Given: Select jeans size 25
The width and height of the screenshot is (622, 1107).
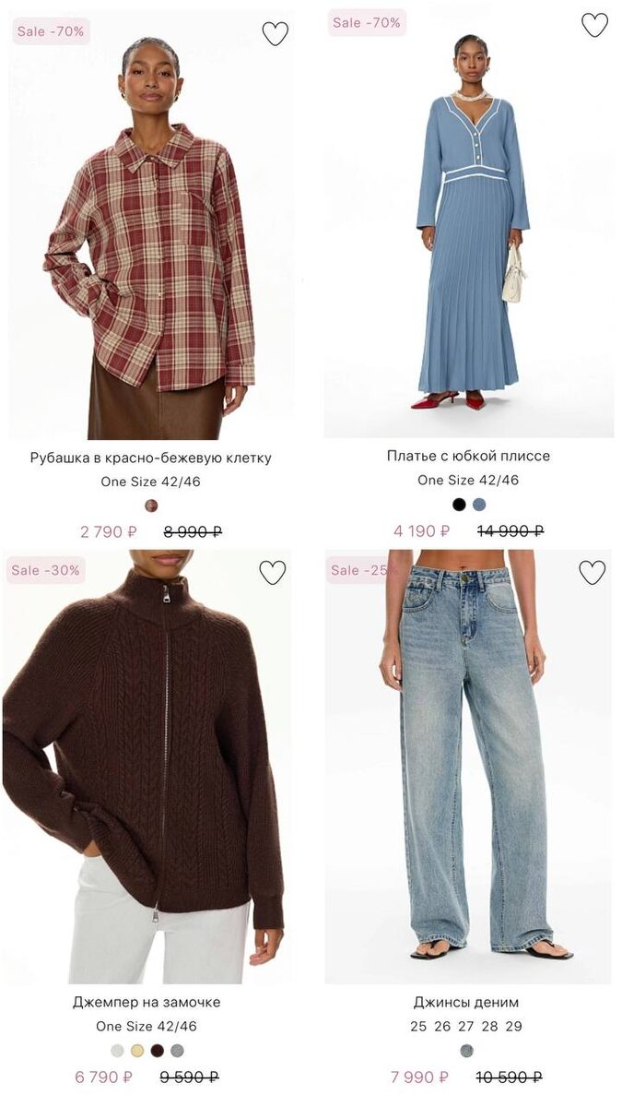Looking at the screenshot, I should pos(418,1026).
